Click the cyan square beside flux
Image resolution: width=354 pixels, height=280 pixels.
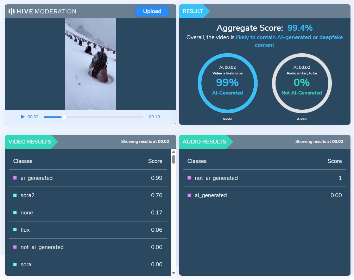point(15,230)
